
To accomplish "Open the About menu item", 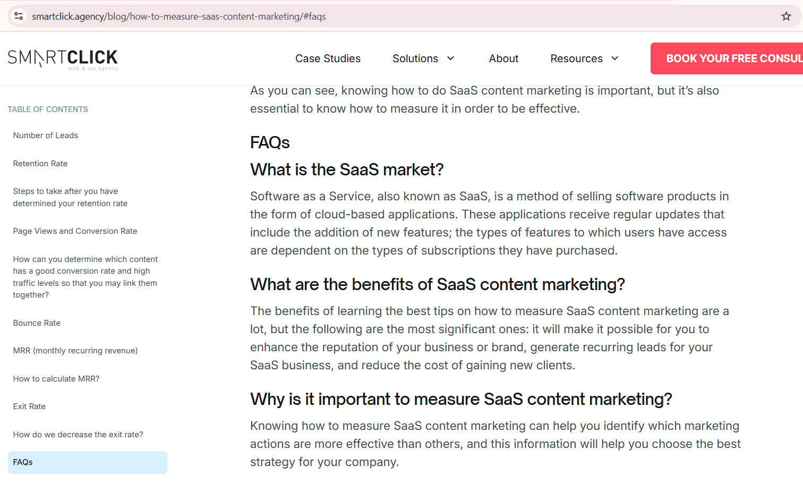I will 503,58.
